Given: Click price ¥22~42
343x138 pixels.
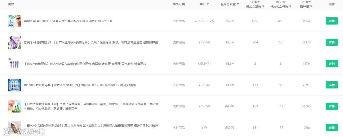Looking at the screenshot, I should point(204,85).
